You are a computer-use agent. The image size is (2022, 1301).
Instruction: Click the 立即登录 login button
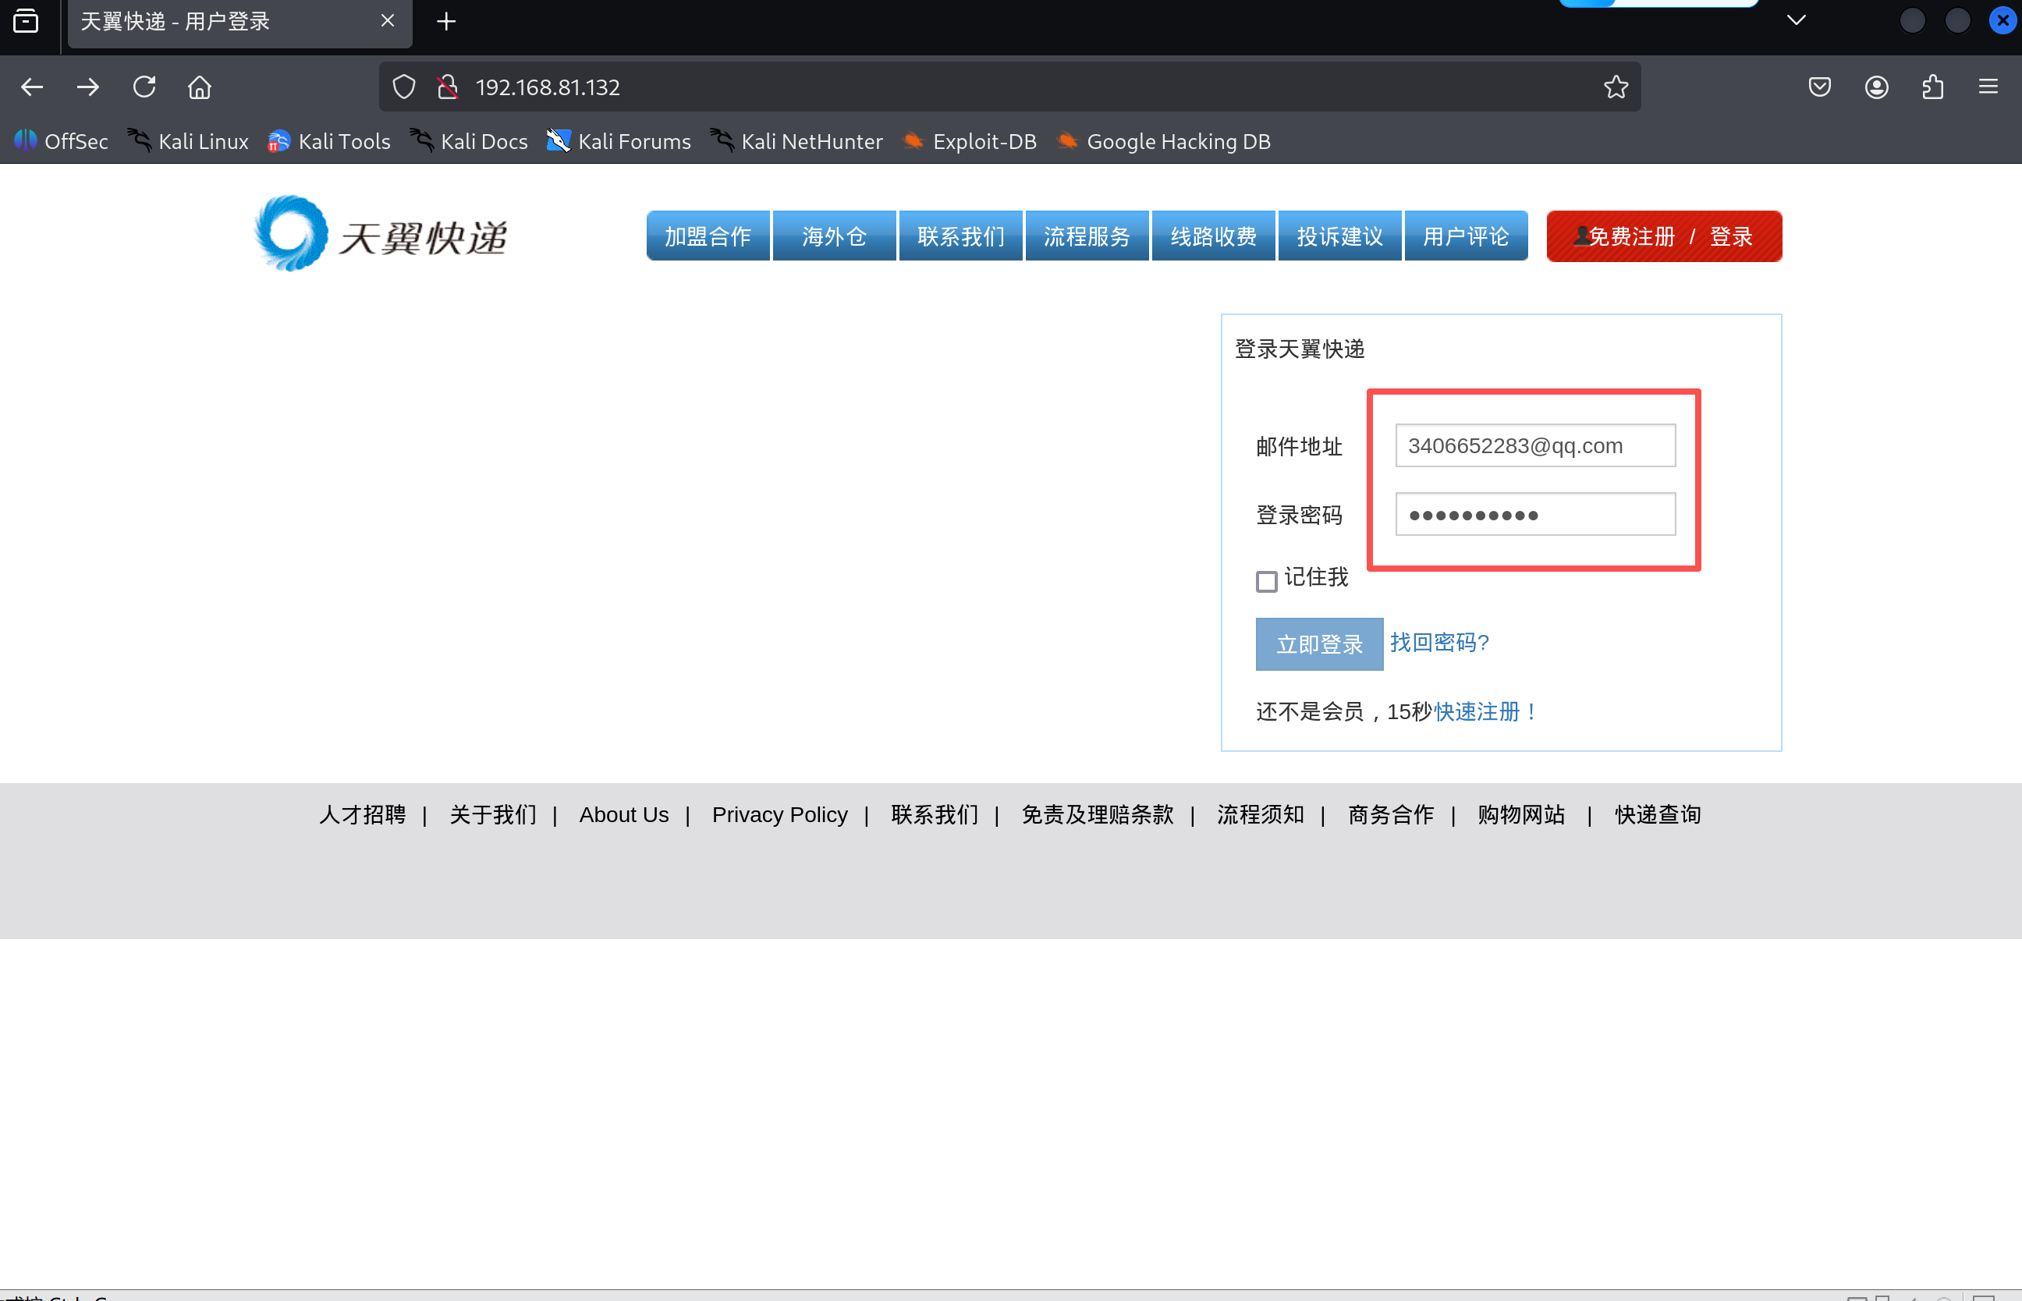pos(1318,643)
